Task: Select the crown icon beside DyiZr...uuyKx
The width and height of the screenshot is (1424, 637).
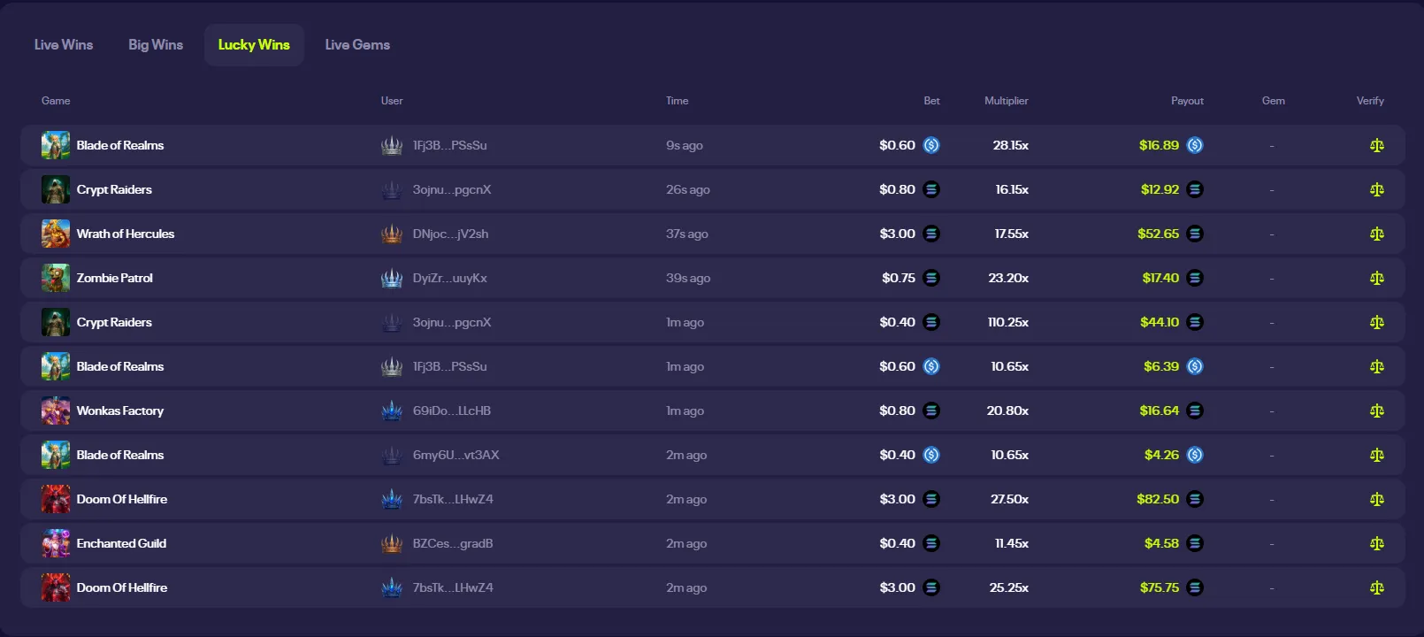Action: tap(392, 278)
